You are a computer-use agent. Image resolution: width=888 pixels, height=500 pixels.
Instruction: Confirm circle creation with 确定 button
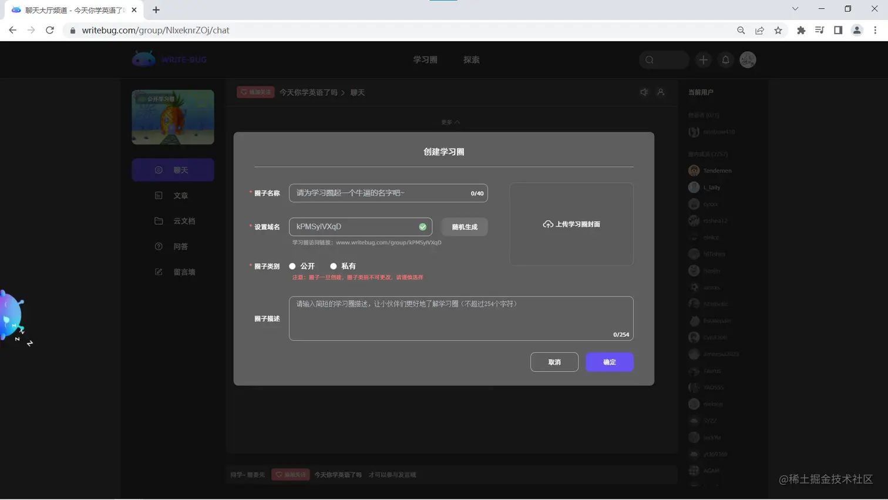(609, 362)
